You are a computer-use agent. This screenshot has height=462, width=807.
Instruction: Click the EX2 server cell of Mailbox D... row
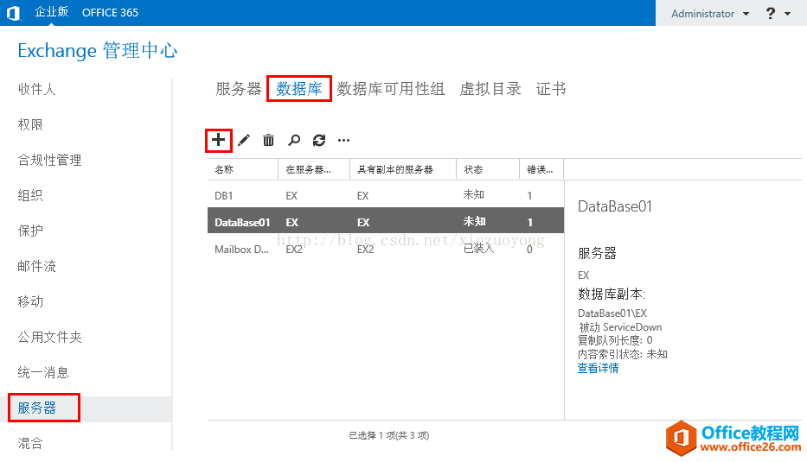click(x=294, y=250)
